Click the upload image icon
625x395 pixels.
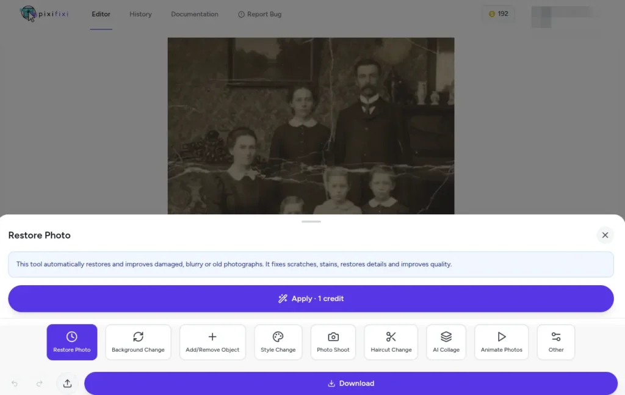[67, 383]
